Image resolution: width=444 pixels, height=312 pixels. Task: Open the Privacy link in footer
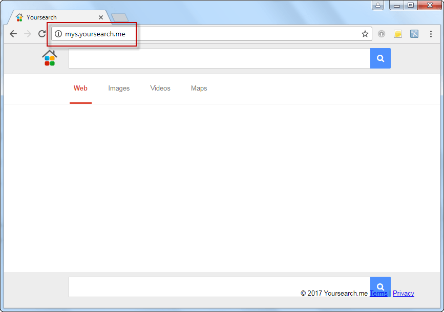tap(403, 293)
